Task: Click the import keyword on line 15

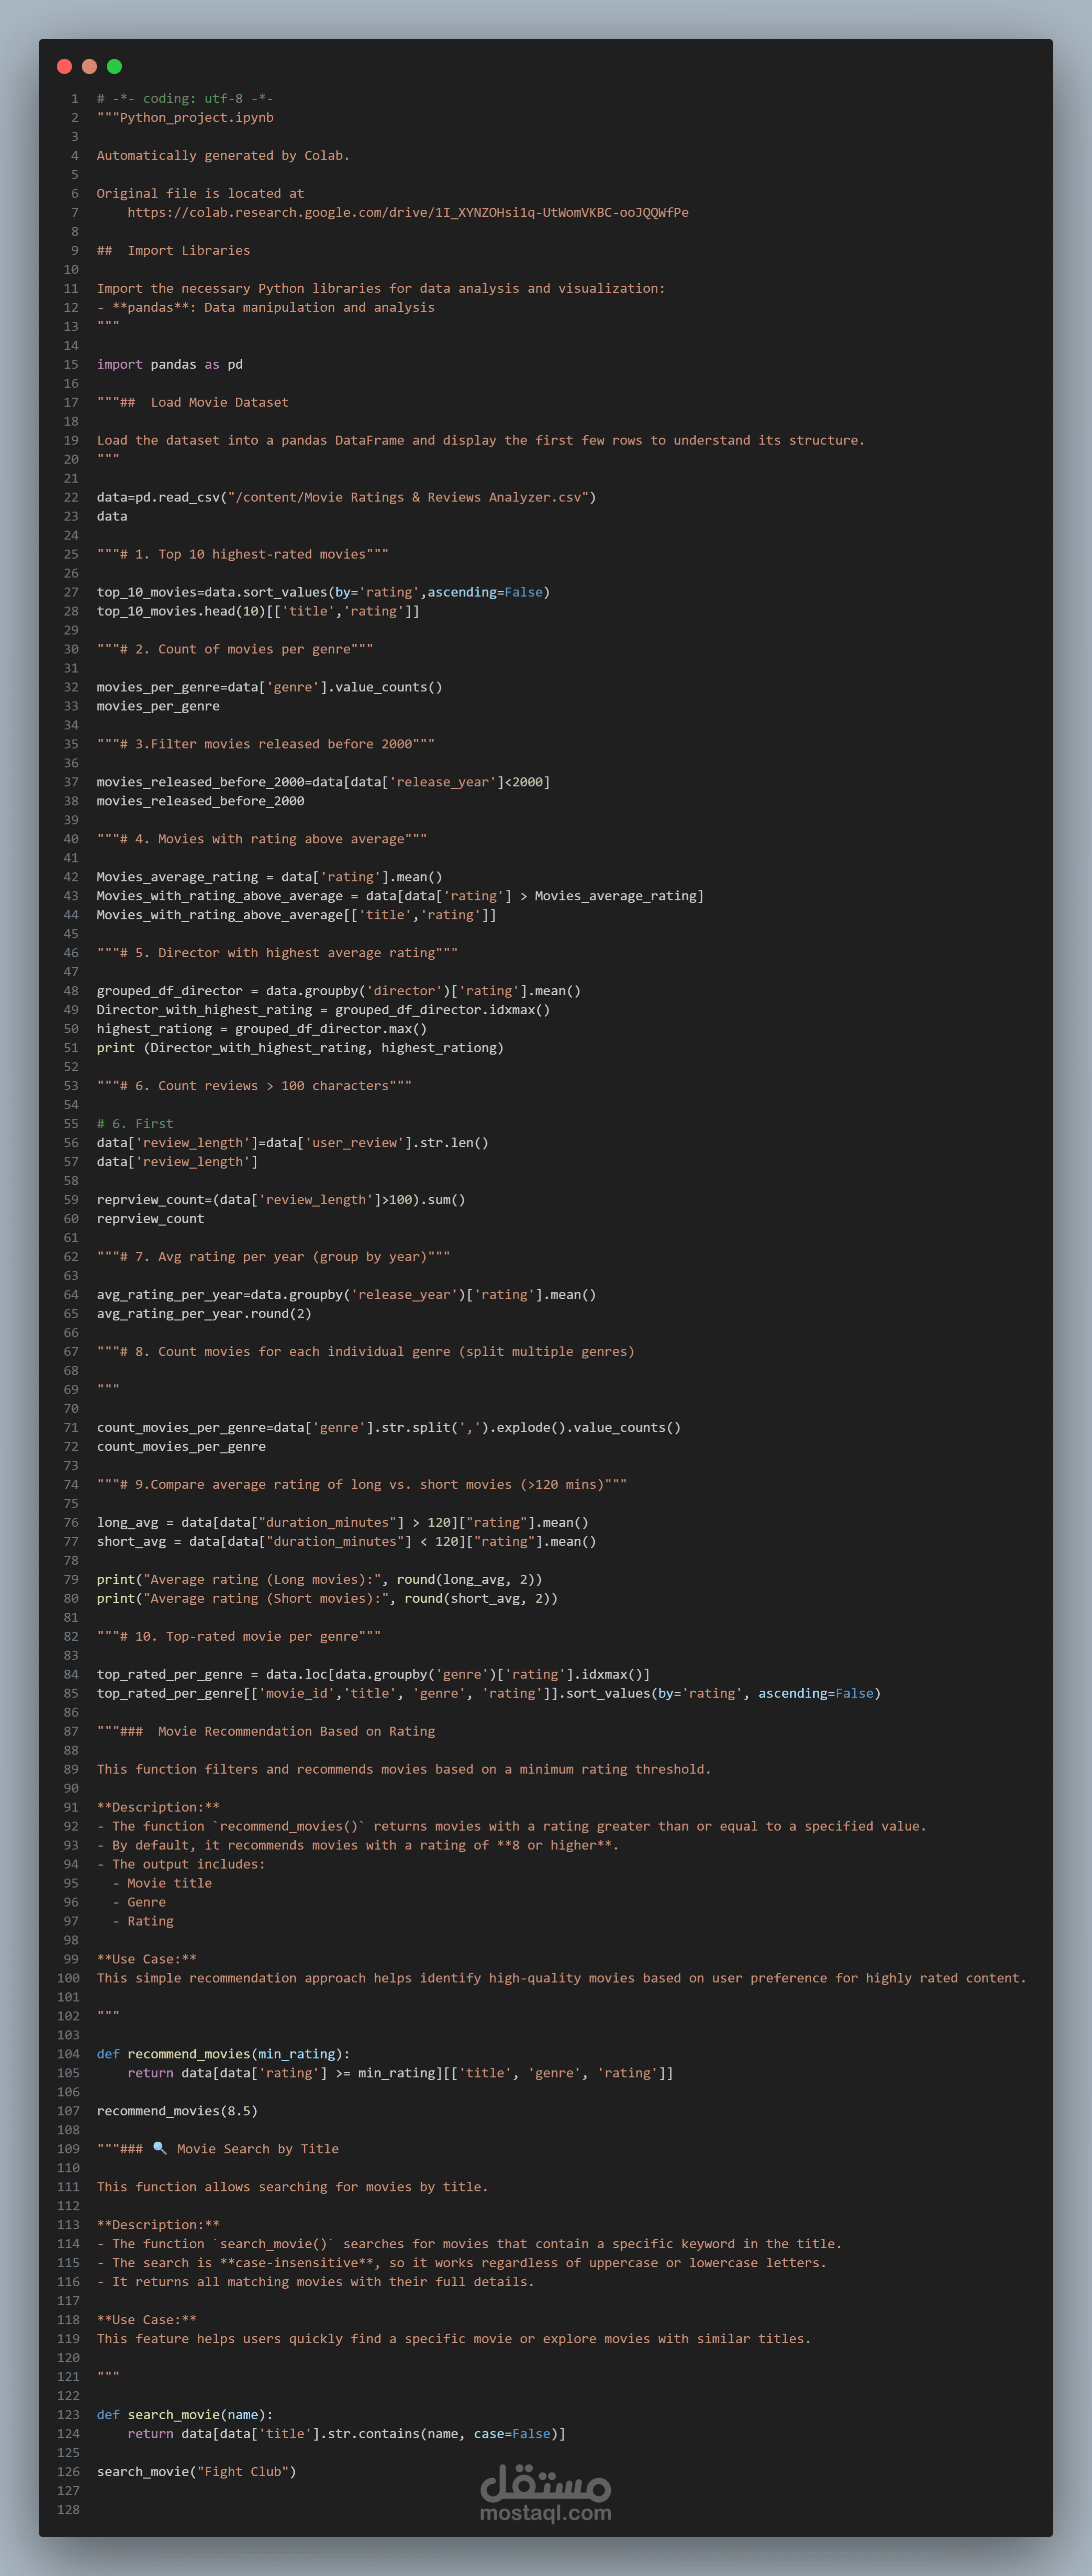Action: tap(119, 364)
